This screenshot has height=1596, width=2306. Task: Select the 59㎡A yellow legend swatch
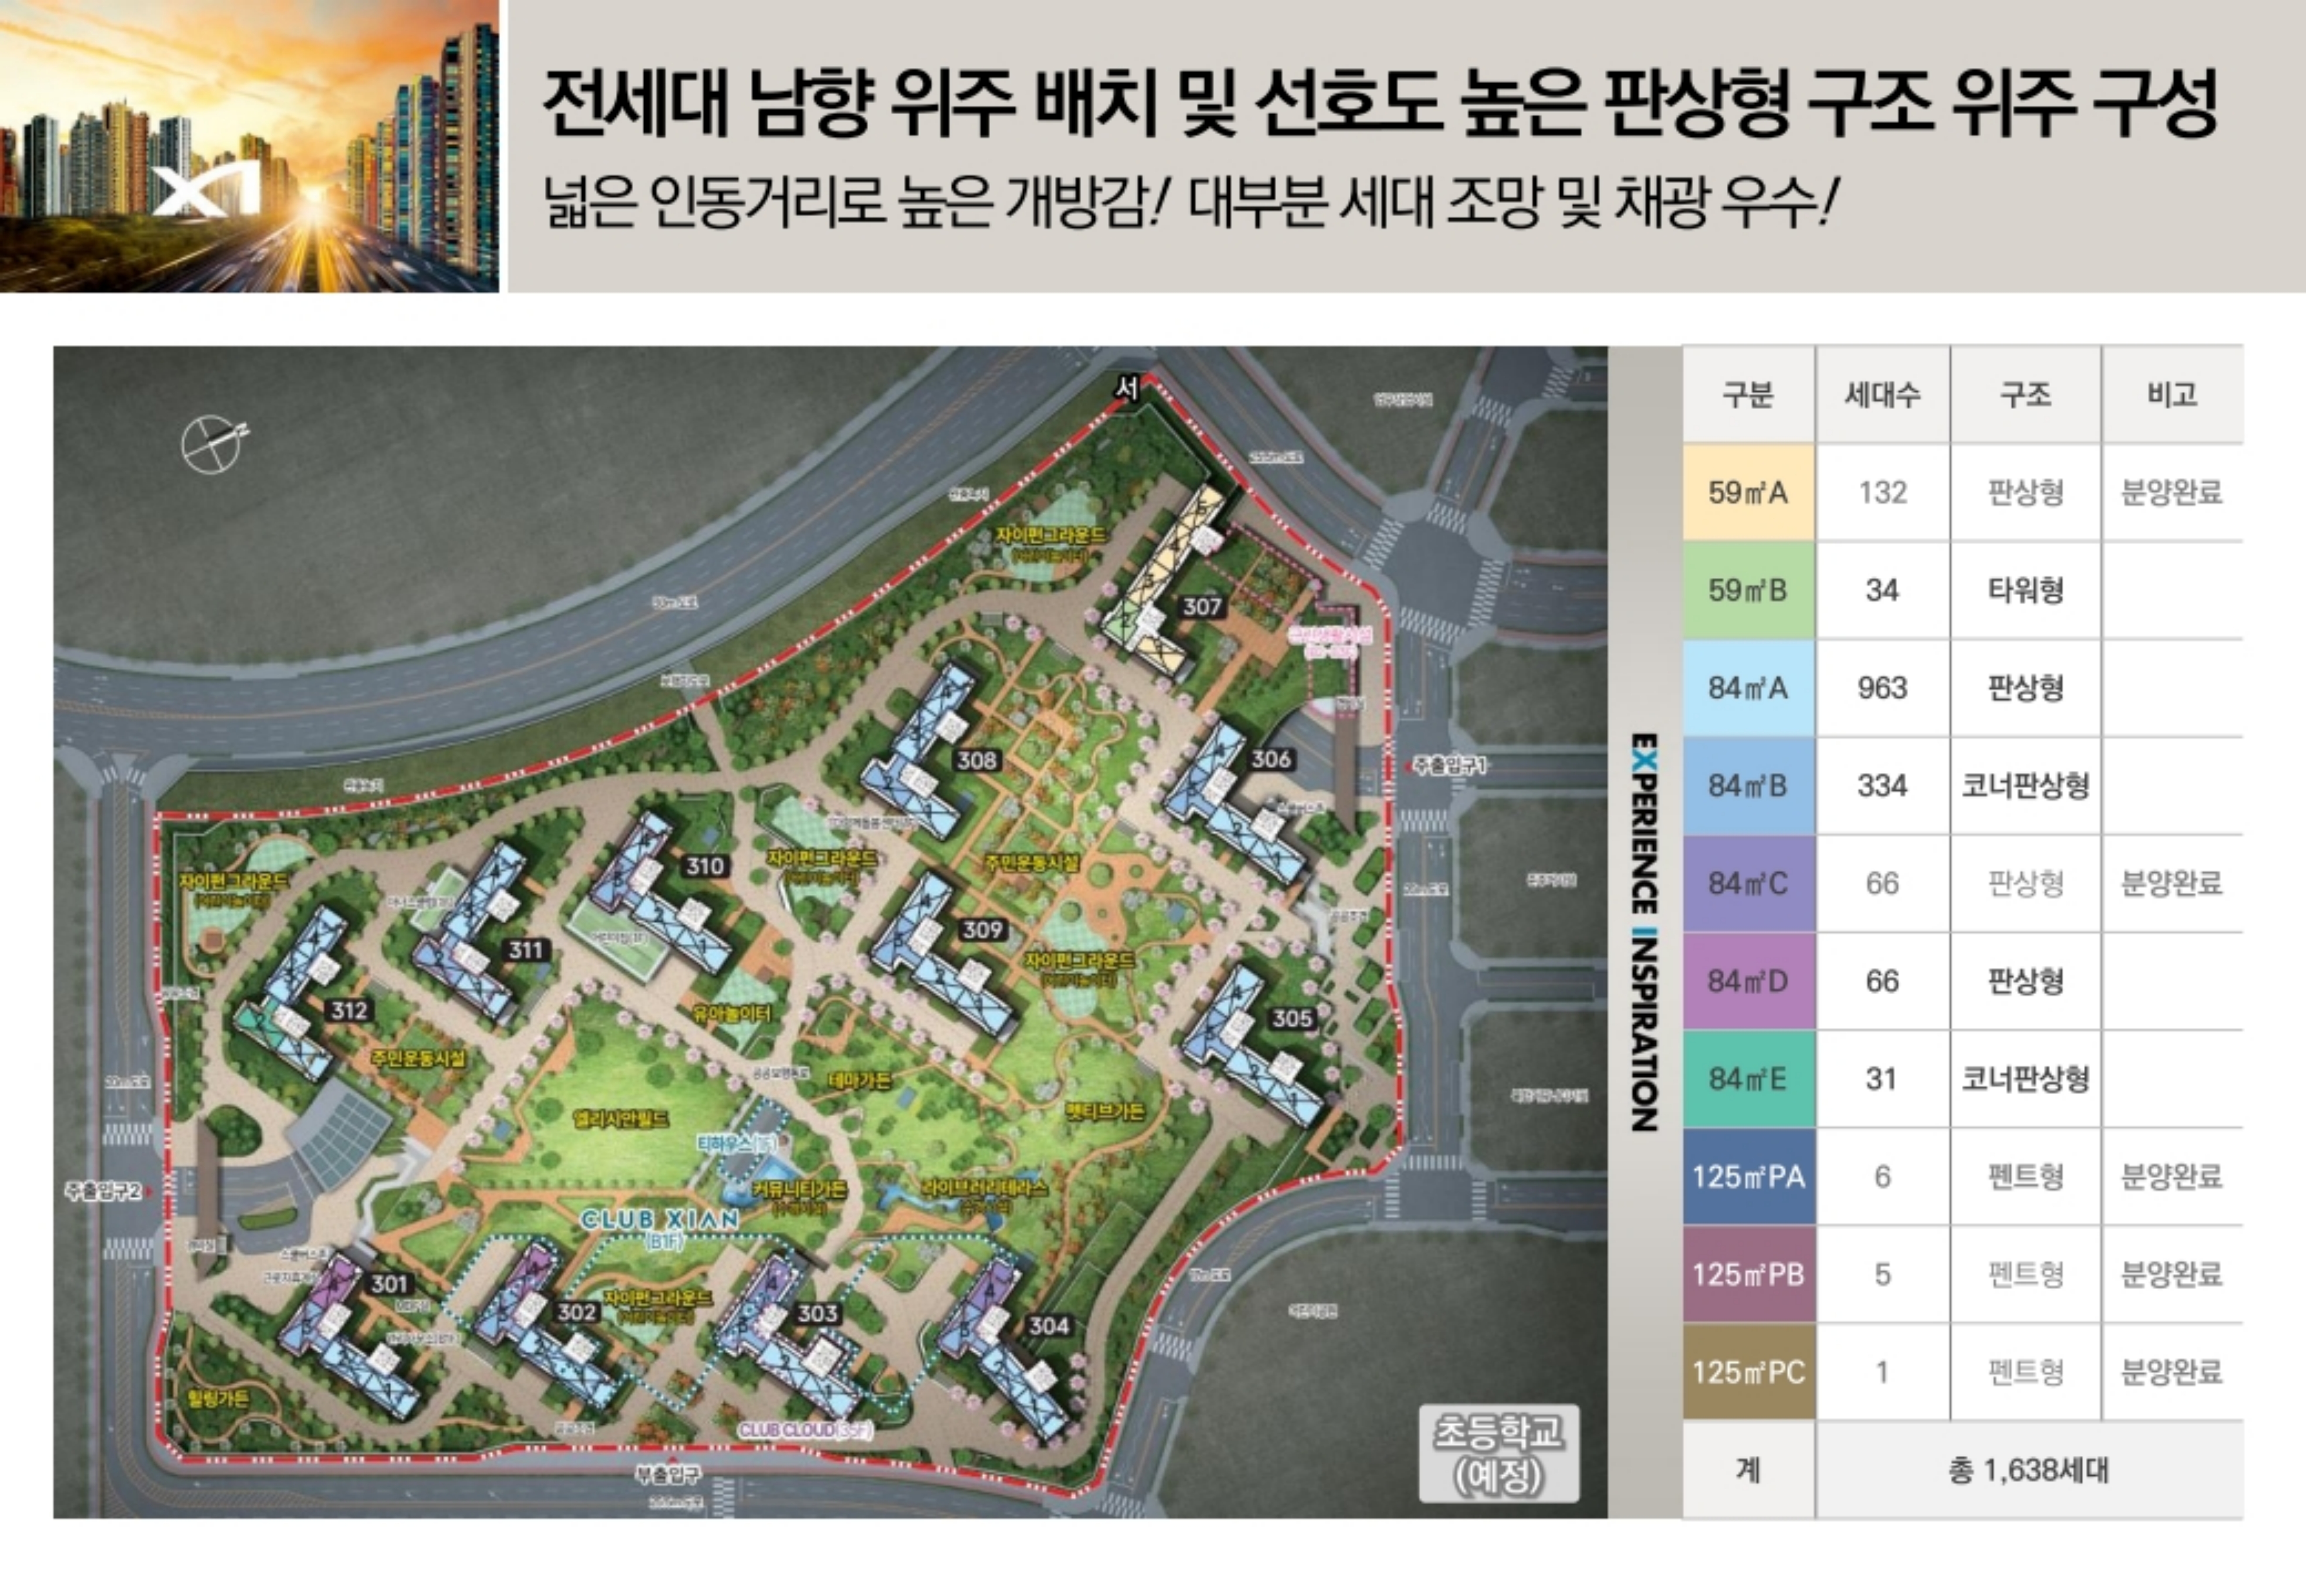1748,492
